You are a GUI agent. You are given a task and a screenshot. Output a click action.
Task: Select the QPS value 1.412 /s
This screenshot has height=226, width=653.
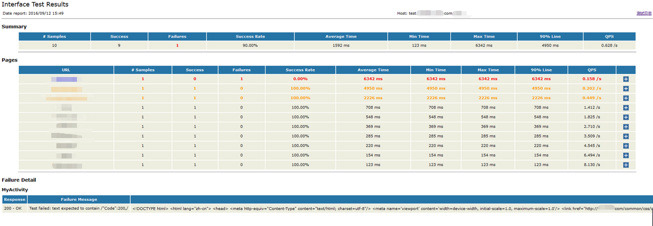coord(592,107)
